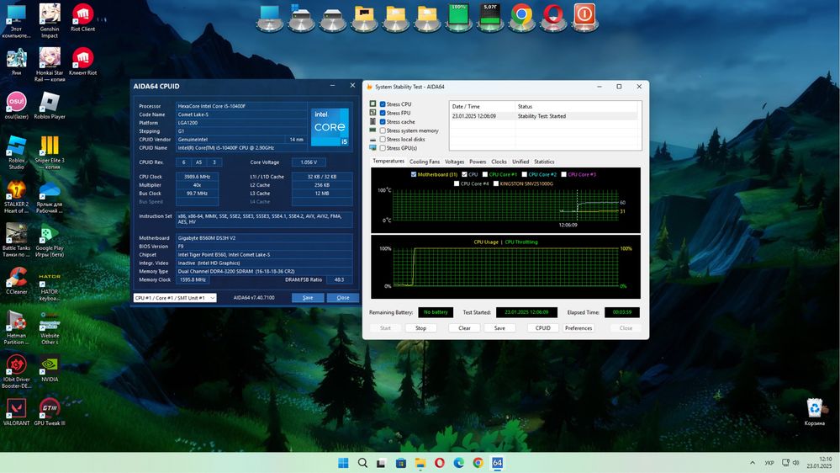The width and height of the screenshot is (840, 473).
Task: Uncheck Stress CPU option
Action: tap(383, 104)
